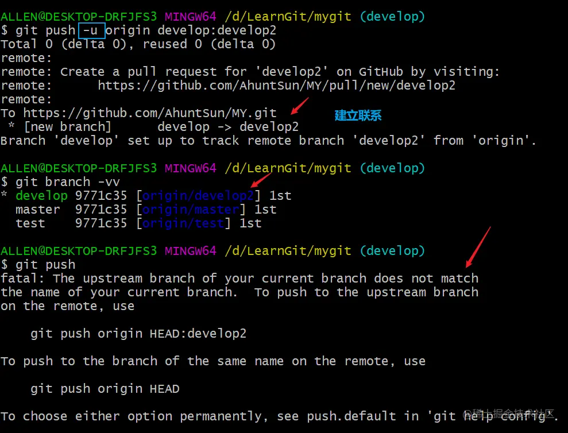The image size is (568, 433).
Task: Click the '[origin/master]' tracking reference
Action: pos(191,210)
